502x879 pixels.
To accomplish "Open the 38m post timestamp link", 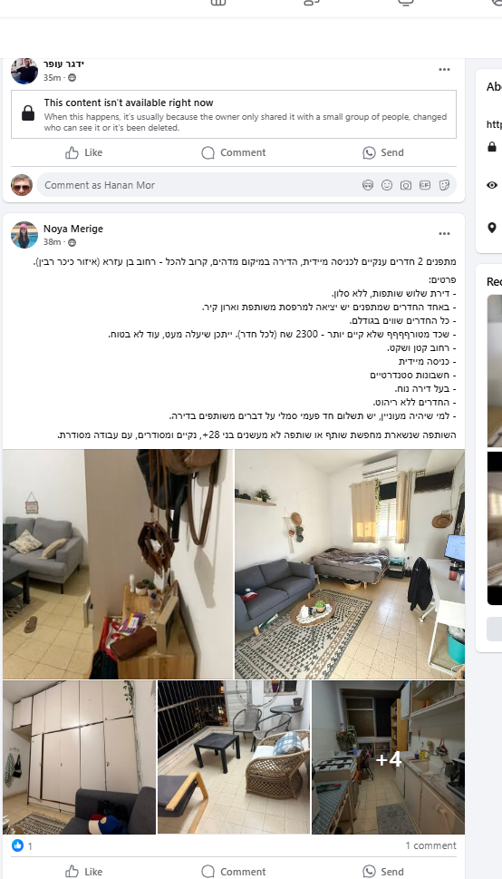I will pos(53,242).
